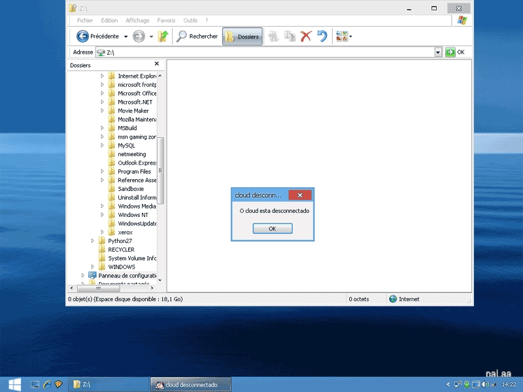Expand the Program Files tree node
This screenshot has width=523, height=392.
click(103, 171)
